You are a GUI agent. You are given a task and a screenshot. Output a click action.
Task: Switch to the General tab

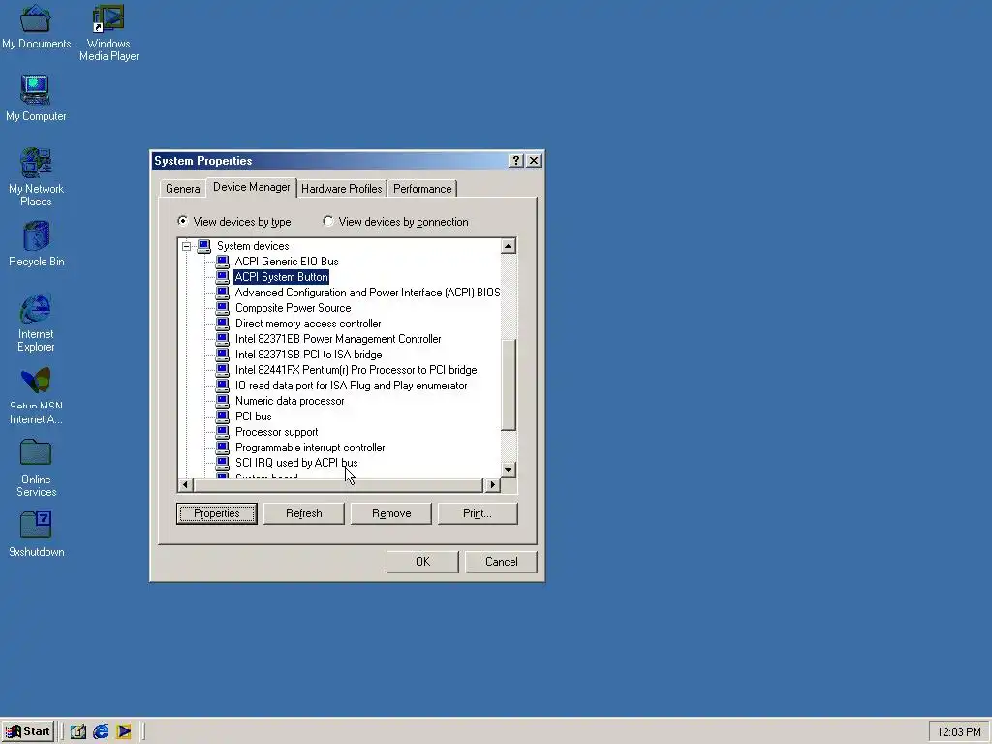tap(183, 189)
